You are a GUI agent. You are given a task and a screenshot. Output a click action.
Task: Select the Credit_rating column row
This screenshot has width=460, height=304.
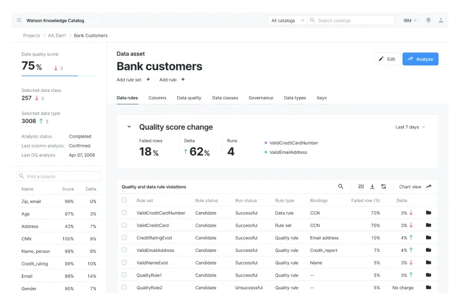[x=59, y=264]
